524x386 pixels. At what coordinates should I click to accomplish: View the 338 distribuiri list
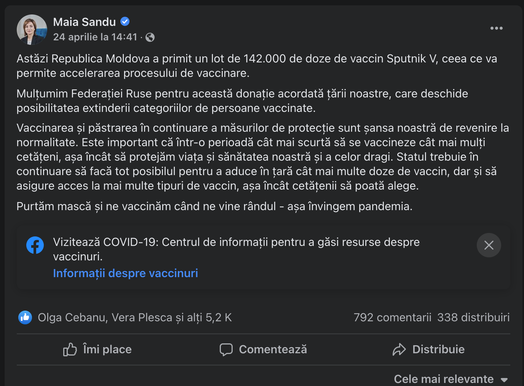pos(473,317)
